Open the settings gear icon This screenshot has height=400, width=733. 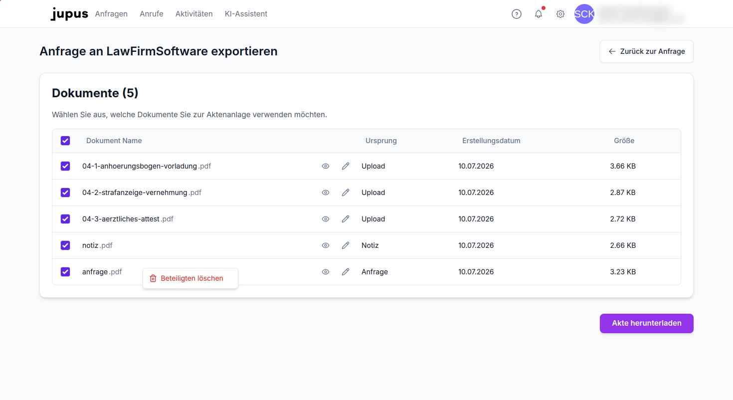[560, 14]
